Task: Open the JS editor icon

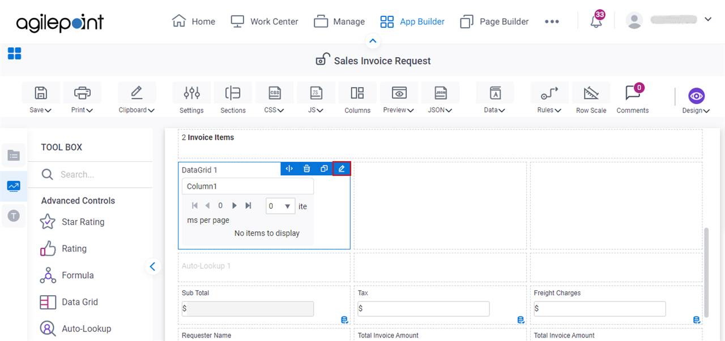Action: point(316,93)
